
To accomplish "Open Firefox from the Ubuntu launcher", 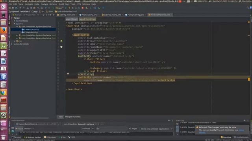I will (x=4, y=30).
